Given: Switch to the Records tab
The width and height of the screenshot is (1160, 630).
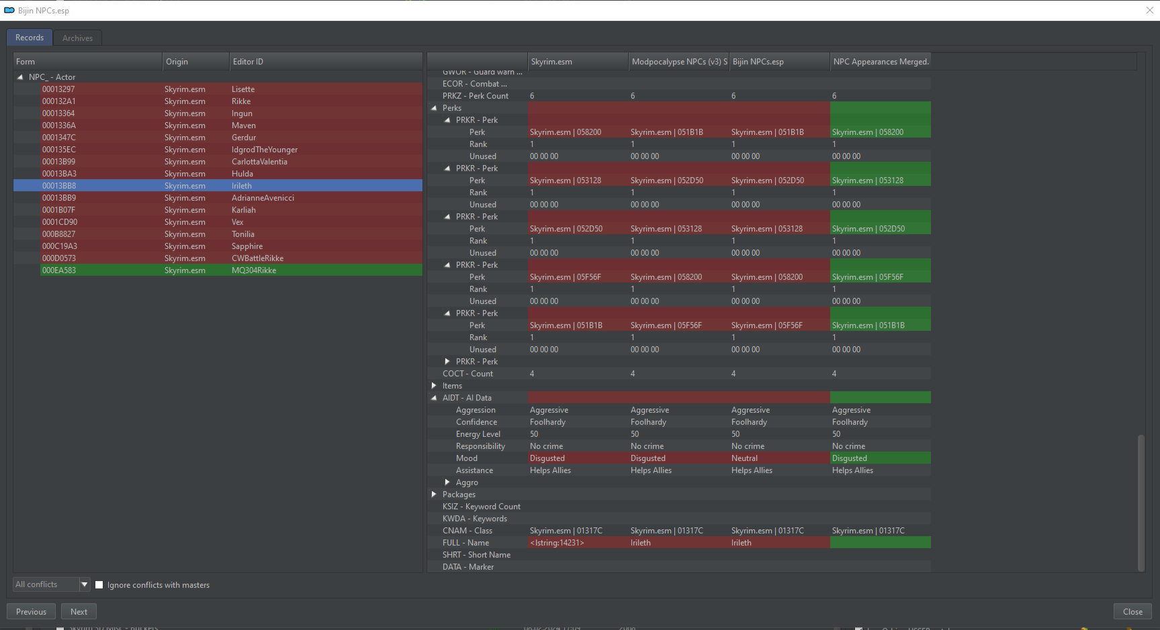Looking at the screenshot, I should point(30,38).
